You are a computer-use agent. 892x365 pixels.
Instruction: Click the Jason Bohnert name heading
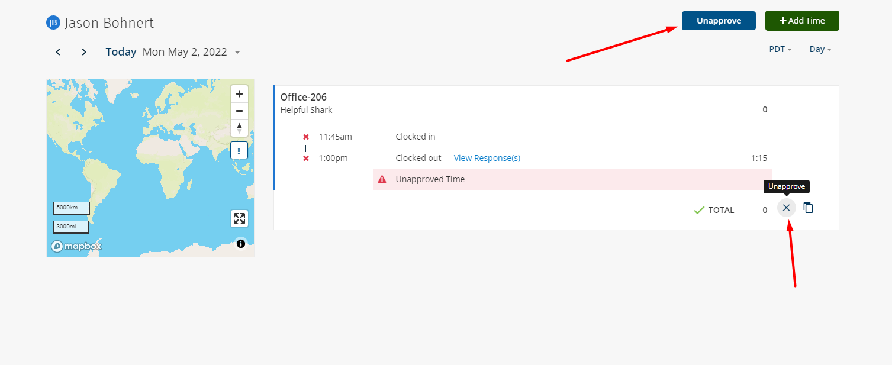(x=110, y=23)
